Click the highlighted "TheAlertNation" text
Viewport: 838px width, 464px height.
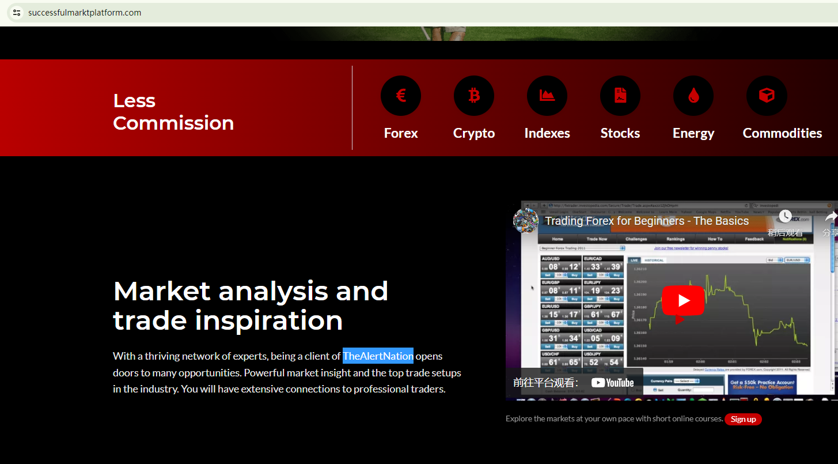[378, 356]
